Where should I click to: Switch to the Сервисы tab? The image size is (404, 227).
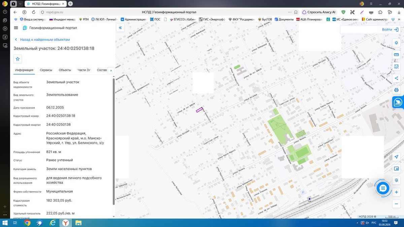point(46,70)
